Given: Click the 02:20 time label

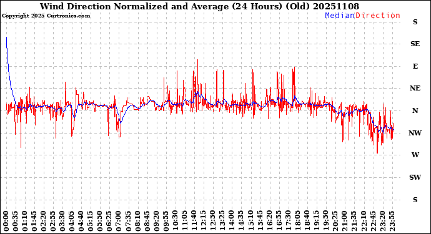Looking at the screenshot, I should (x=44, y=221).
